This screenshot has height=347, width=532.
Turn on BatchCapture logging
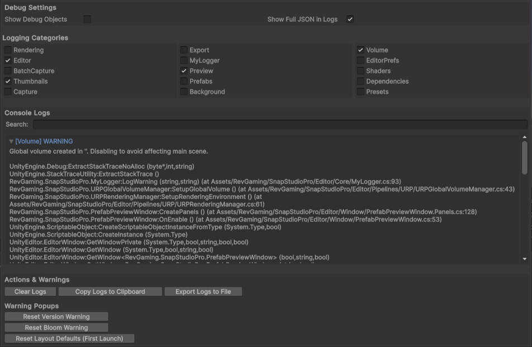click(8, 71)
